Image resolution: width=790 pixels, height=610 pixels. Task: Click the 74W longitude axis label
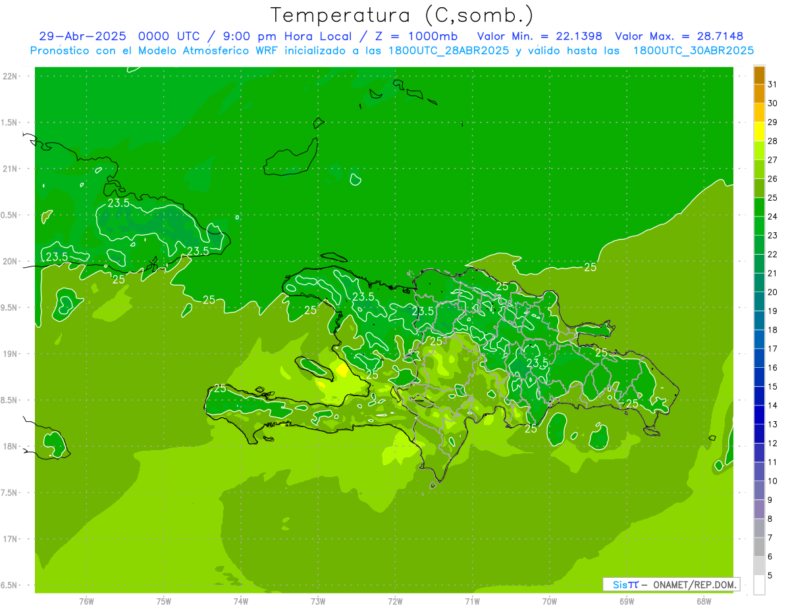point(241,601)
